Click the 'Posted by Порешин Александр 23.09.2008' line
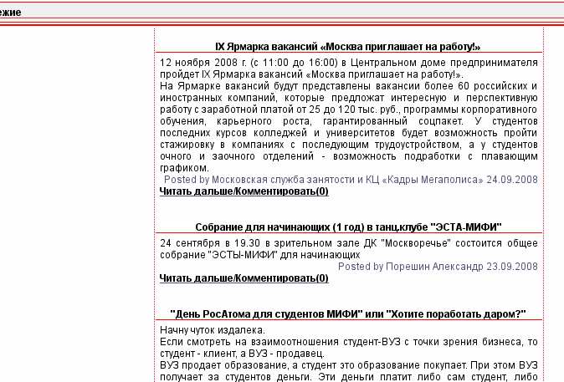This screenshot has height=382, width=564. 438,267
